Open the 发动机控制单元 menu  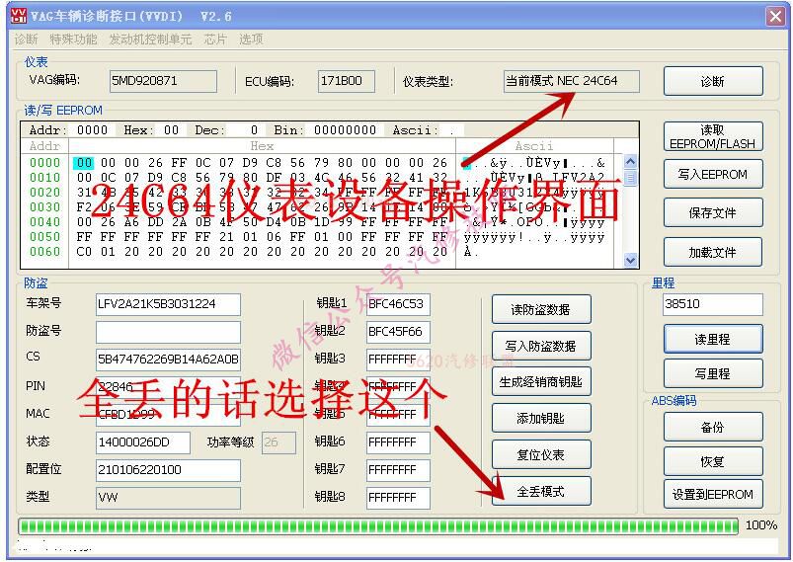coord(150,39)
